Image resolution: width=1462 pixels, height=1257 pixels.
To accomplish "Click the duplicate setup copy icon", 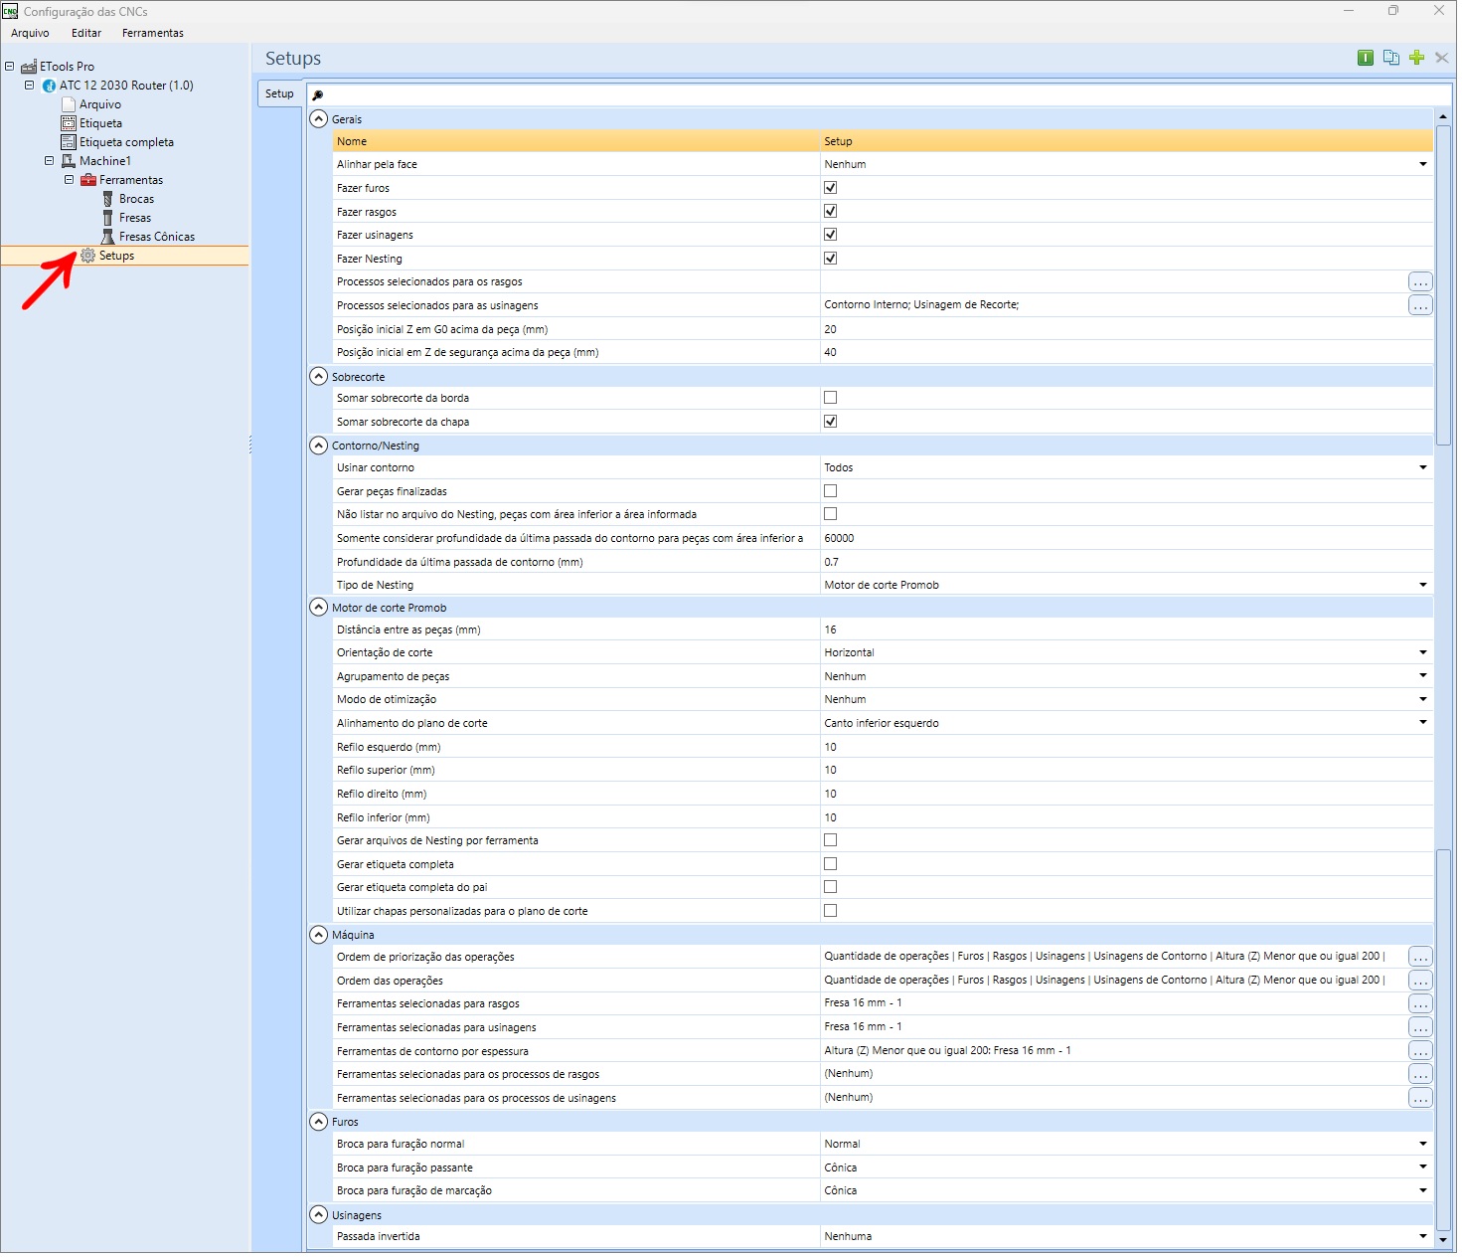I will pos(1390,58).
